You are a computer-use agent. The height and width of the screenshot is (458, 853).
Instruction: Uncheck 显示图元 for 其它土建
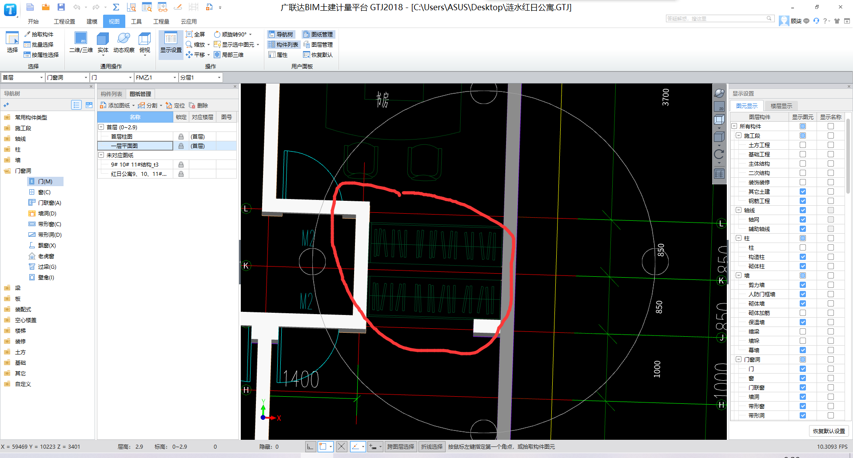(x=803, y=191)
